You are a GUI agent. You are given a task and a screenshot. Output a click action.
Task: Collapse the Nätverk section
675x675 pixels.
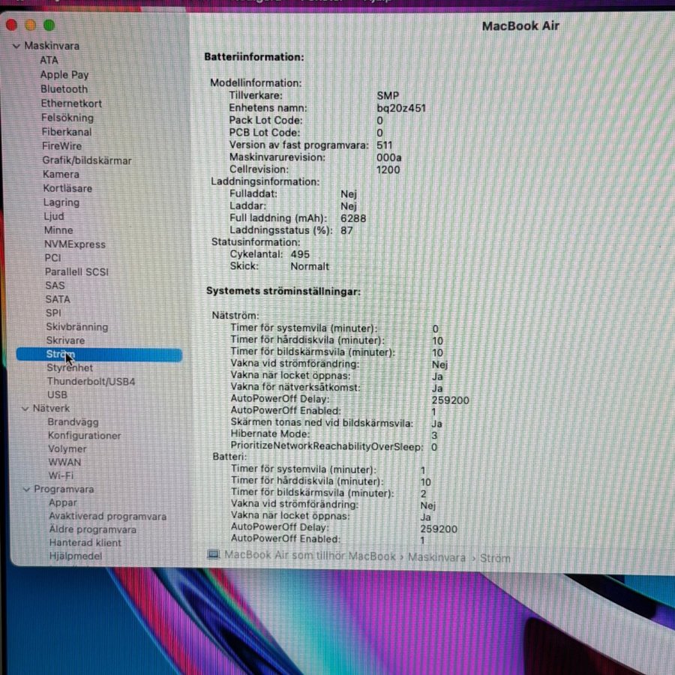click(x=25, y=409)
